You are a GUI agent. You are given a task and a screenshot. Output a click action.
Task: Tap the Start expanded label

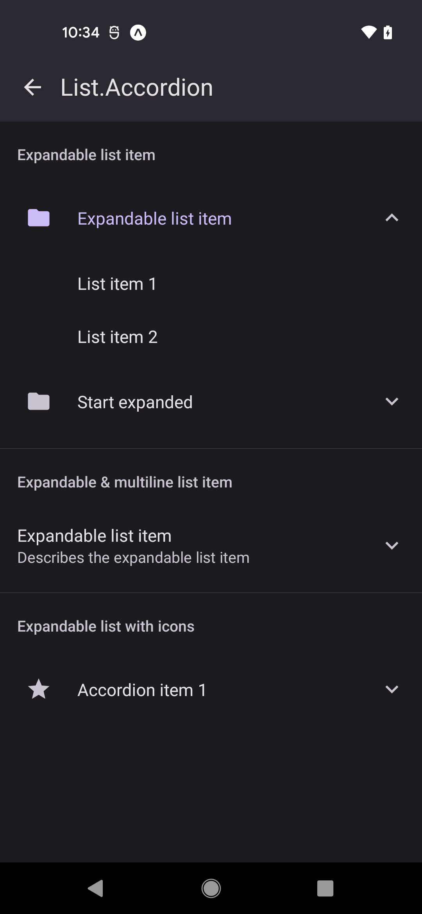(135, 402)
